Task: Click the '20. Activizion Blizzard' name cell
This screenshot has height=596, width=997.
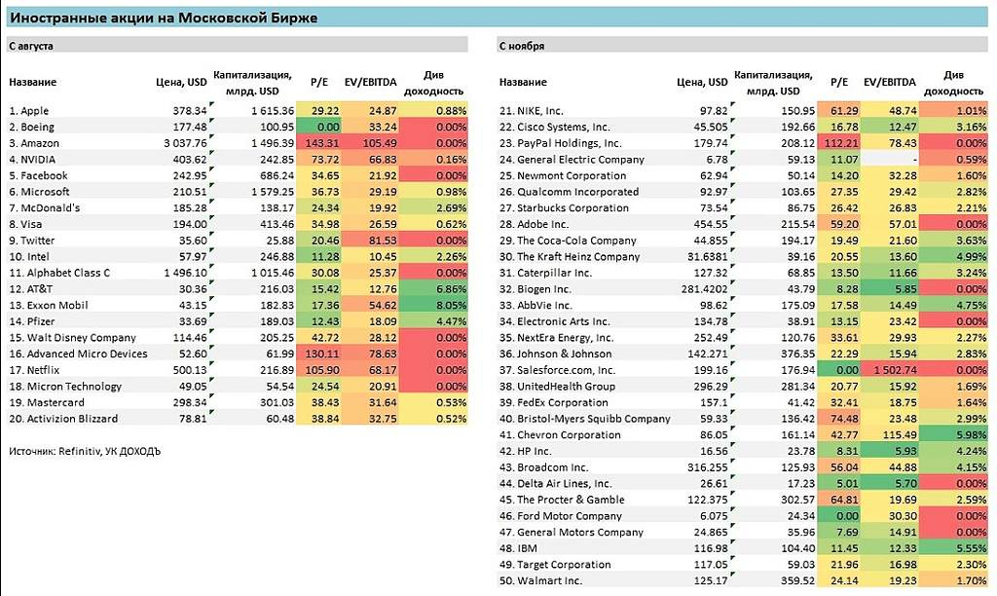Action: (63, 419)
